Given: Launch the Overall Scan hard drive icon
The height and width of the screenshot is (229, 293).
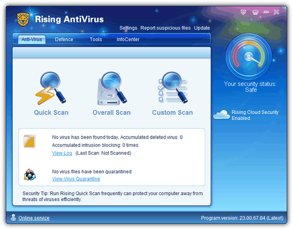Looking at the screenshot, I should tap(112, 88).
